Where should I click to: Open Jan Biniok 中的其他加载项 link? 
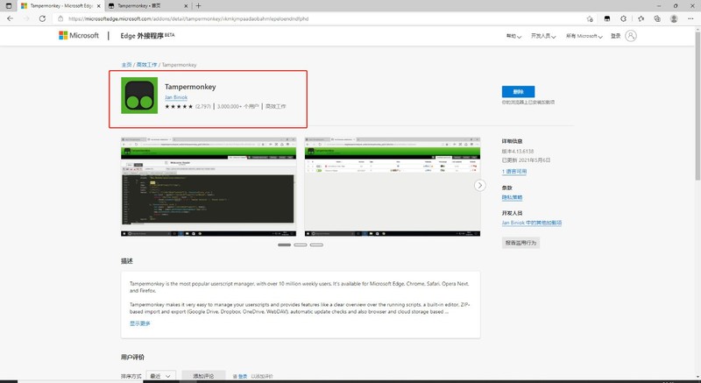point(532,223)
